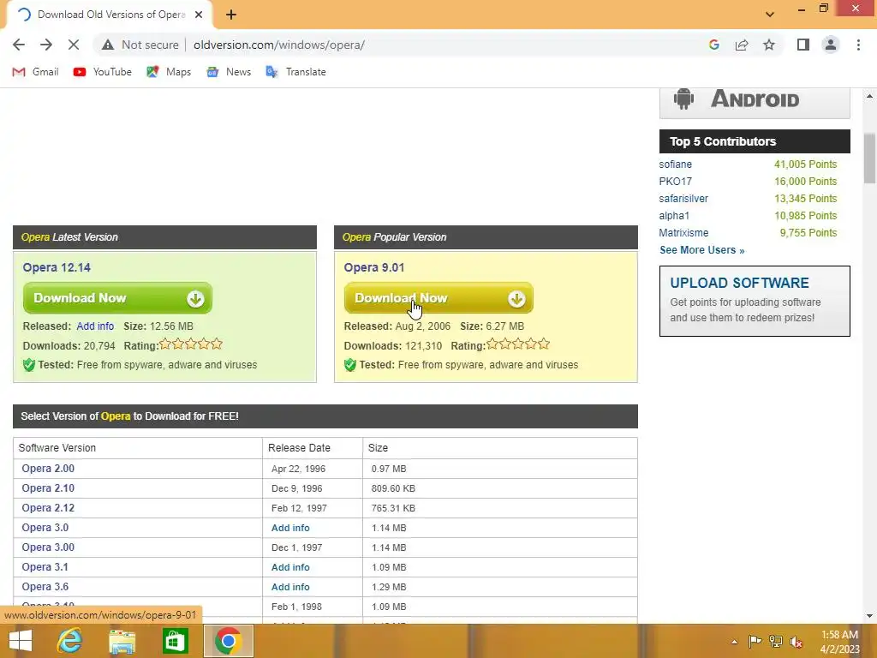Go forward to the next page
Viewport: 877px width, 658px height.
point(46,45)
